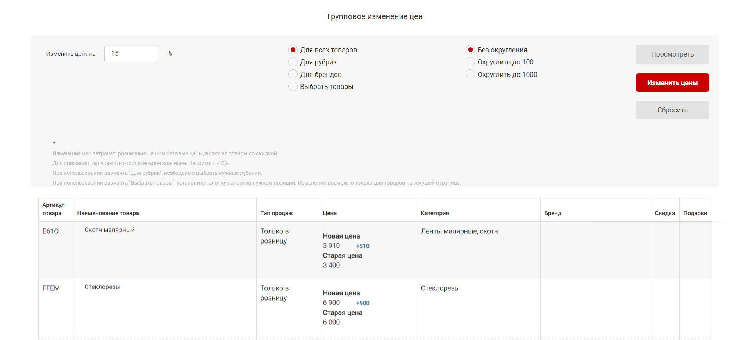
Task: Click the 'Цена' column header
Action: click(330, 213)
